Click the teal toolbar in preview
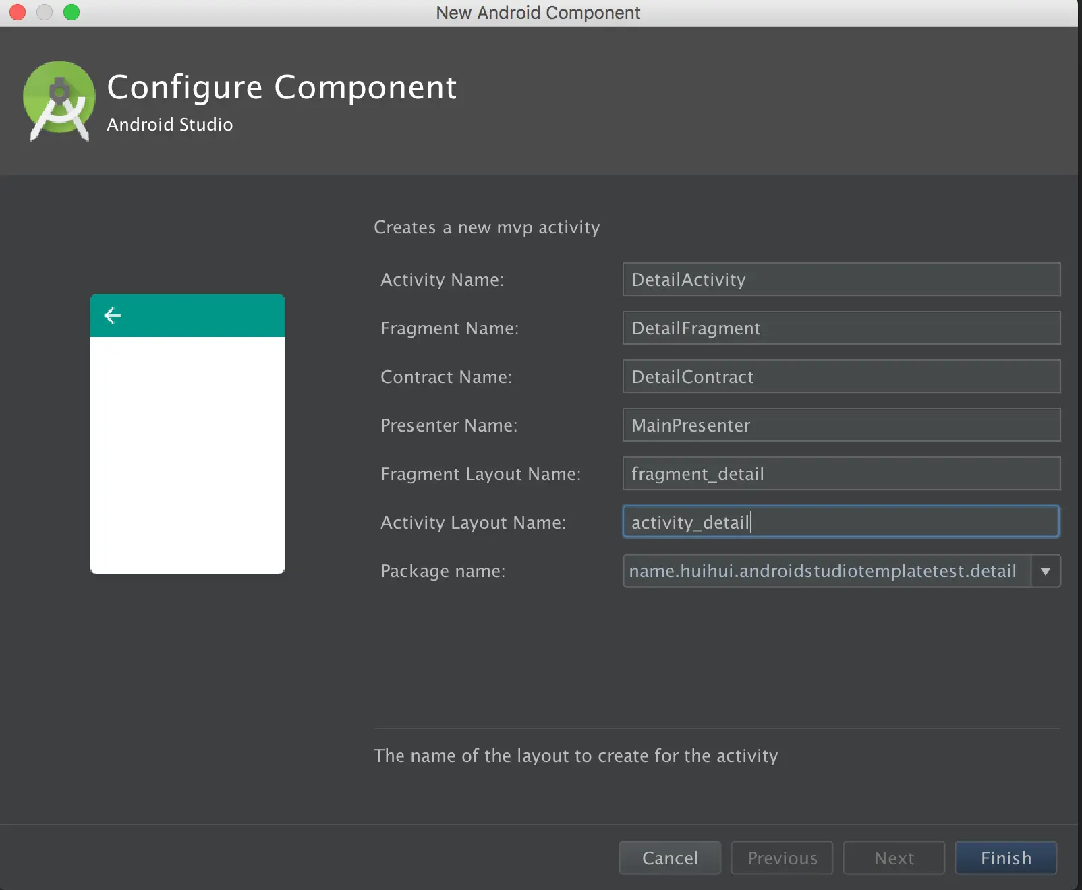 click(202, 316)
